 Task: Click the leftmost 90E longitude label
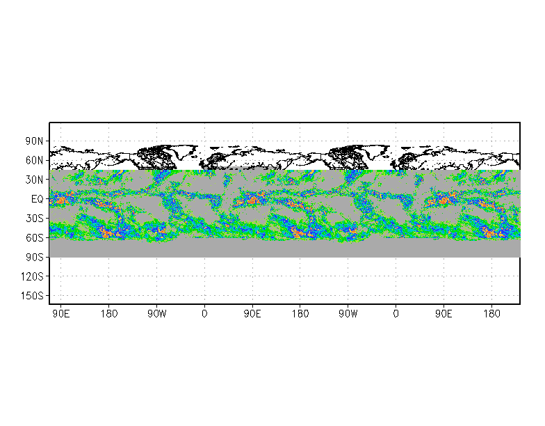61,314
